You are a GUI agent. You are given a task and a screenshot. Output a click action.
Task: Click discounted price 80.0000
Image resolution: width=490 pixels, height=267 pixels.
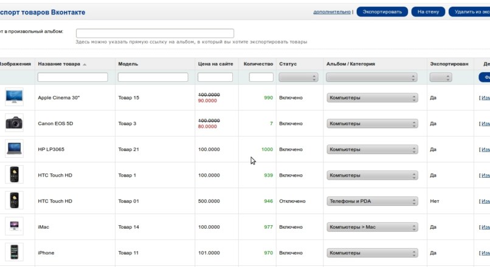[x=207, y=127]
